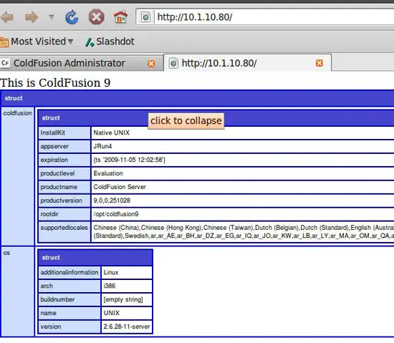Collapse the top-level struct header
394x343 pixels.
[198, 98]
